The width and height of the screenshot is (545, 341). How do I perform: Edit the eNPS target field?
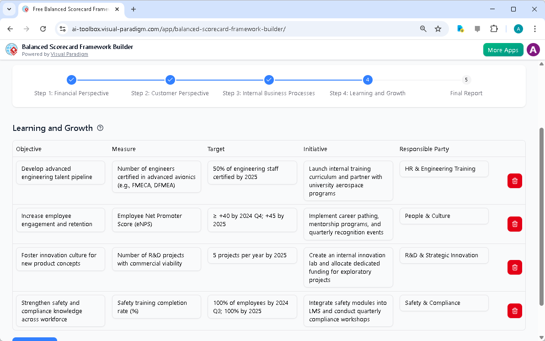tap(252, 220)
